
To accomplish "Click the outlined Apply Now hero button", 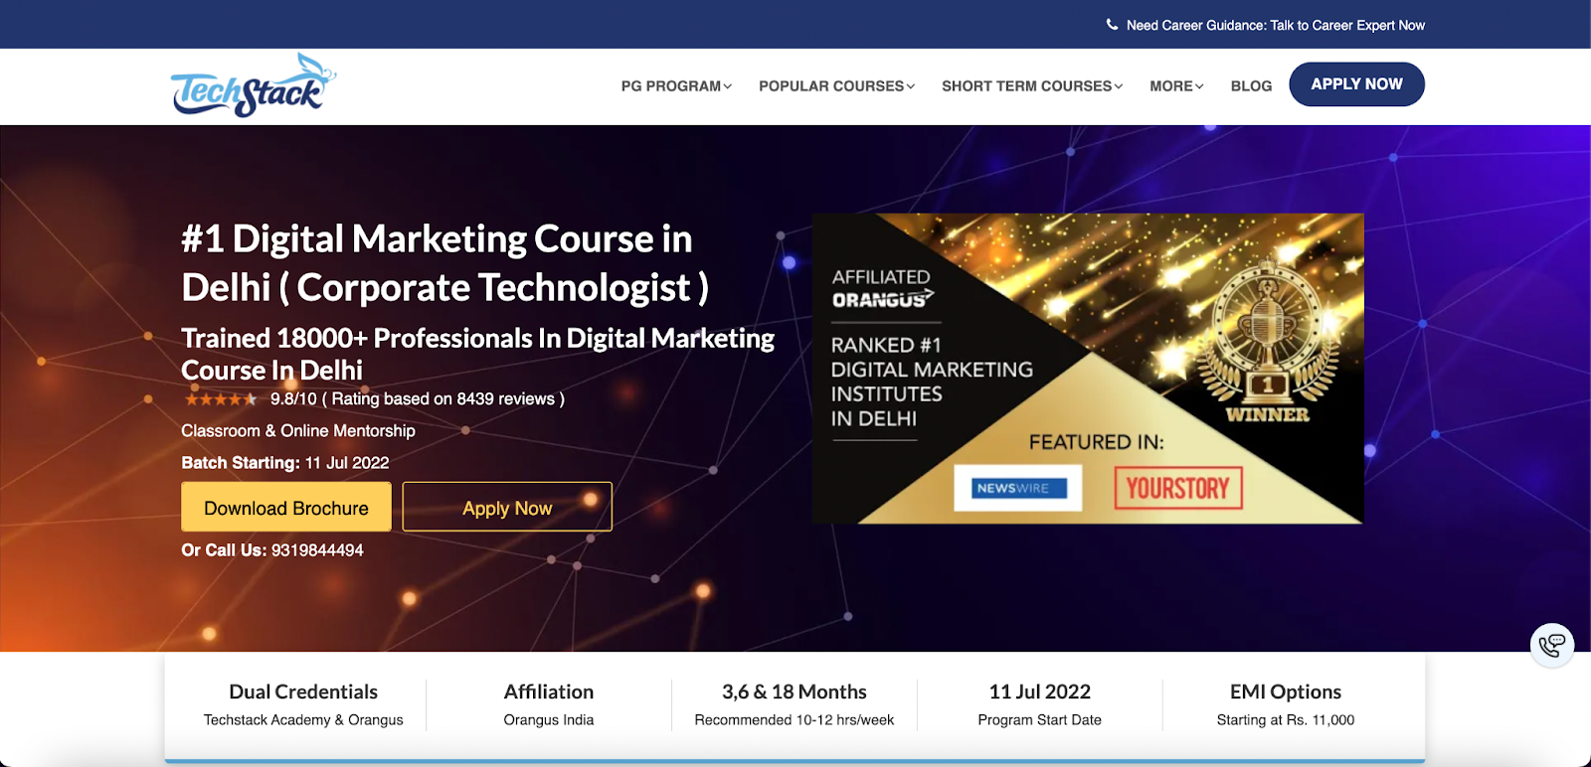I will pyautogui.click(x=507, y=508).
